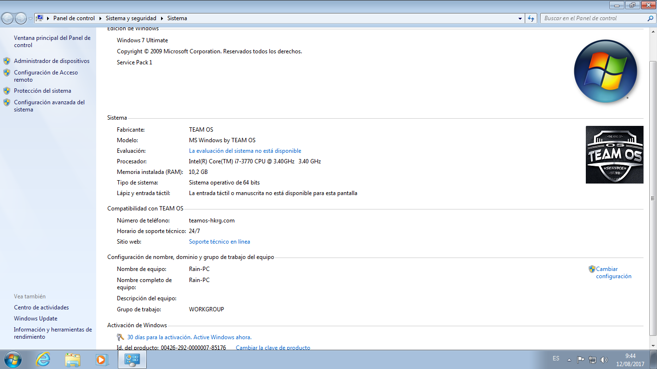Screen dimensions: 657x369
Task: Select Panel de control breadcrumb
Action: coord(74,18)
